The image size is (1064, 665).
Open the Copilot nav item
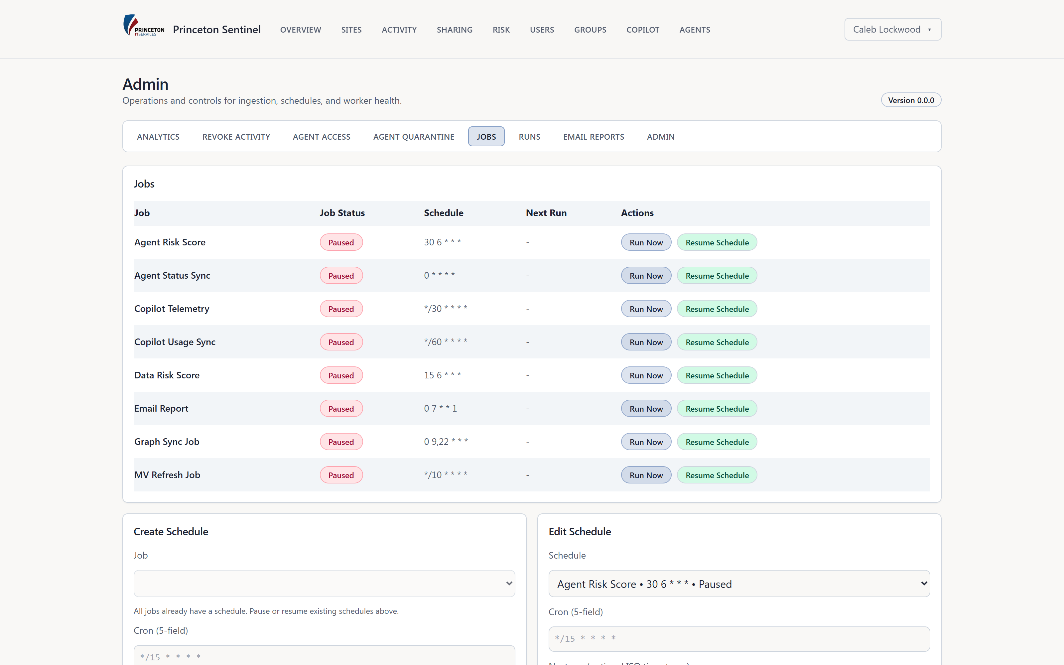pyautogui.click(x=643, y=30)
